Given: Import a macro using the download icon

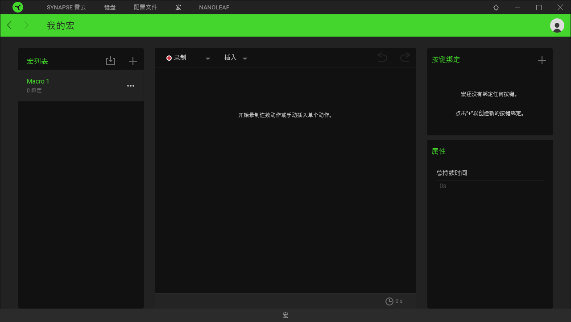Looking at the screenshot, I should click(111, 60).
